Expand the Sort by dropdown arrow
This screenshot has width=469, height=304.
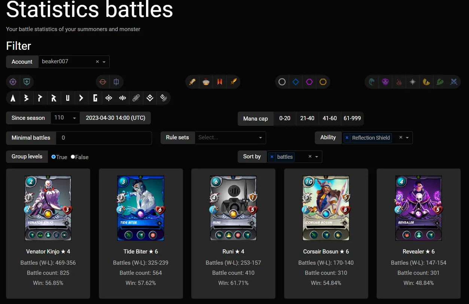317,156
